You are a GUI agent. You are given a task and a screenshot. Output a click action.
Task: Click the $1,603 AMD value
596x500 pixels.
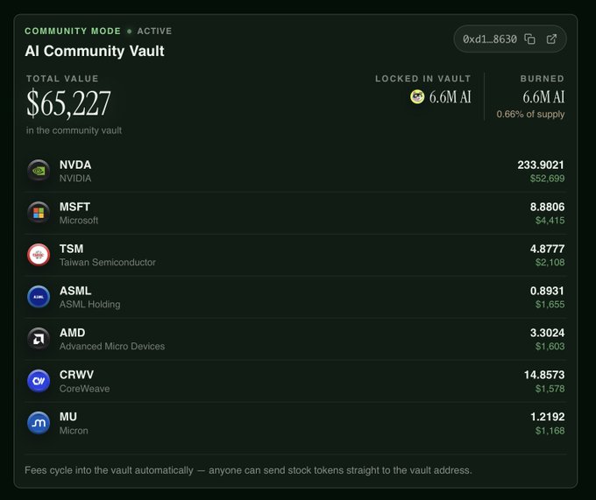(x=550, y=346)
